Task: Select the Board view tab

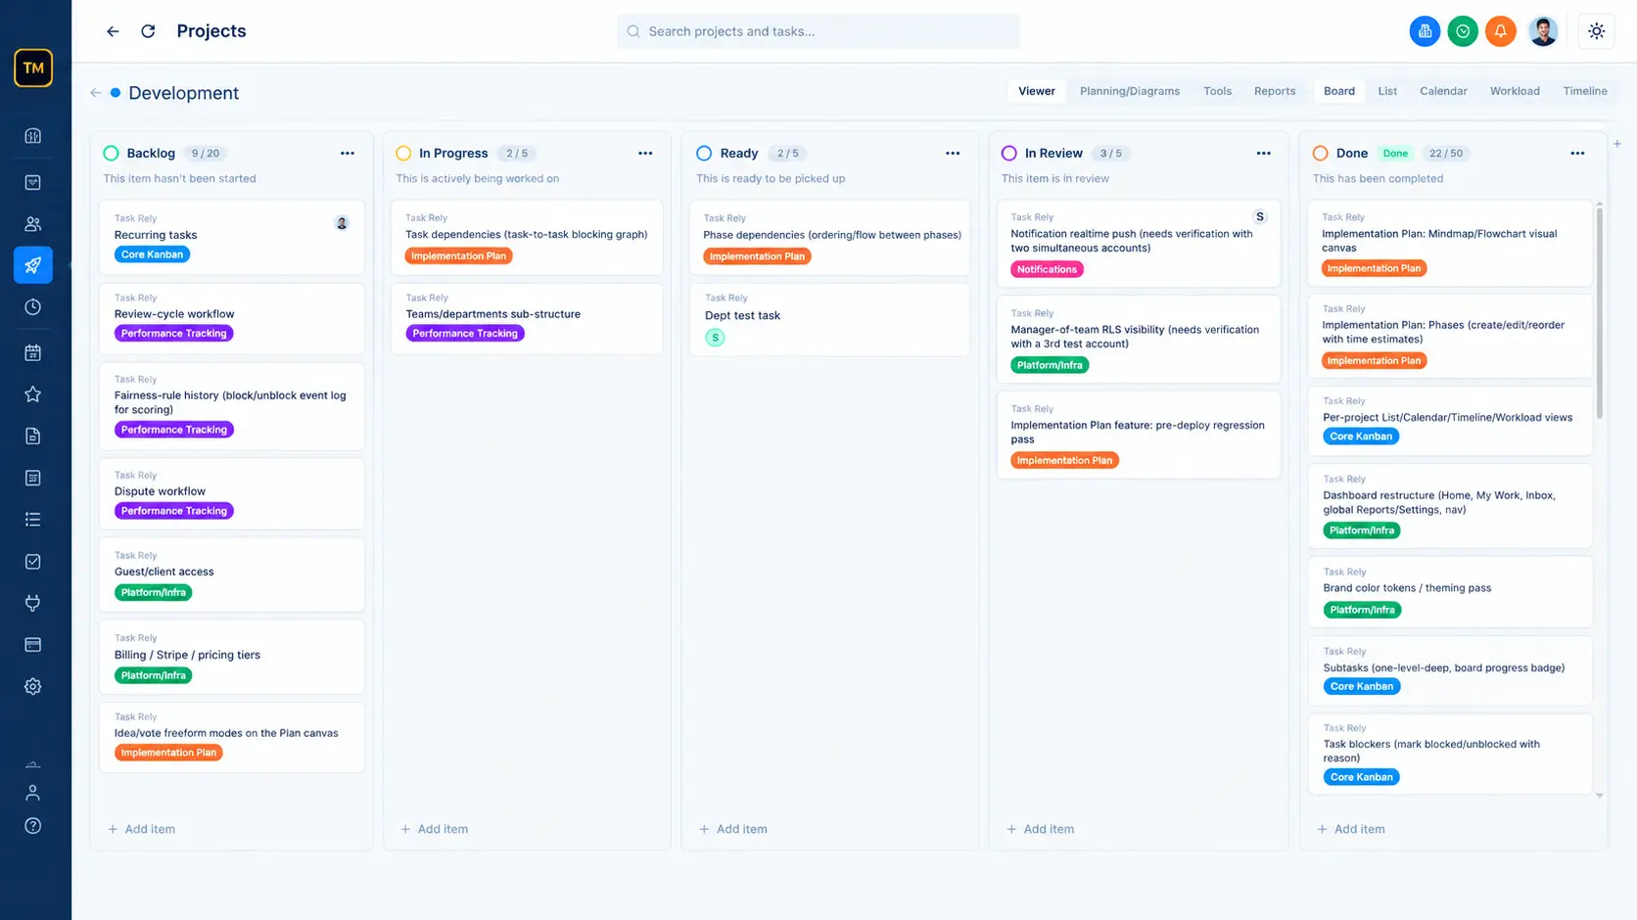Action: click(1339, 91)
